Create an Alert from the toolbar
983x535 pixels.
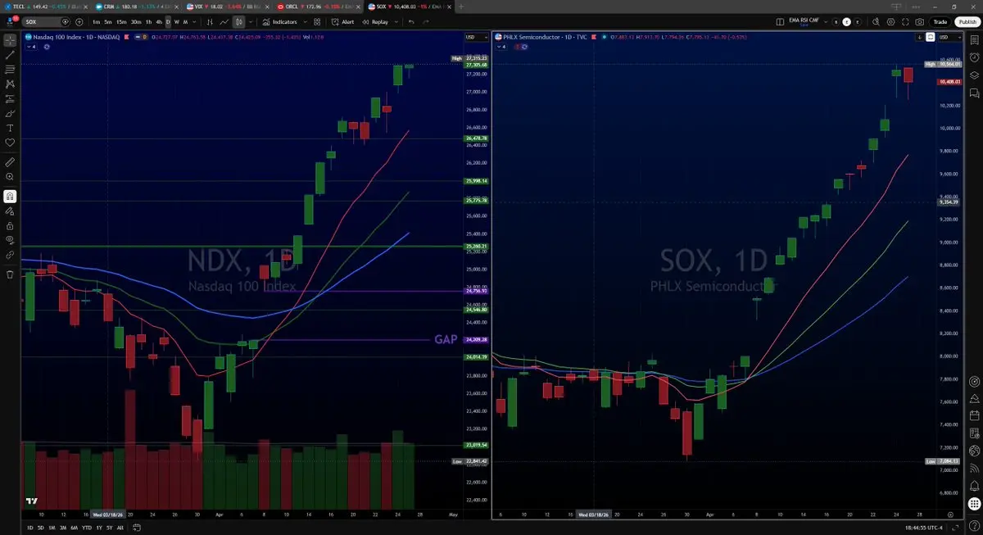342,21
